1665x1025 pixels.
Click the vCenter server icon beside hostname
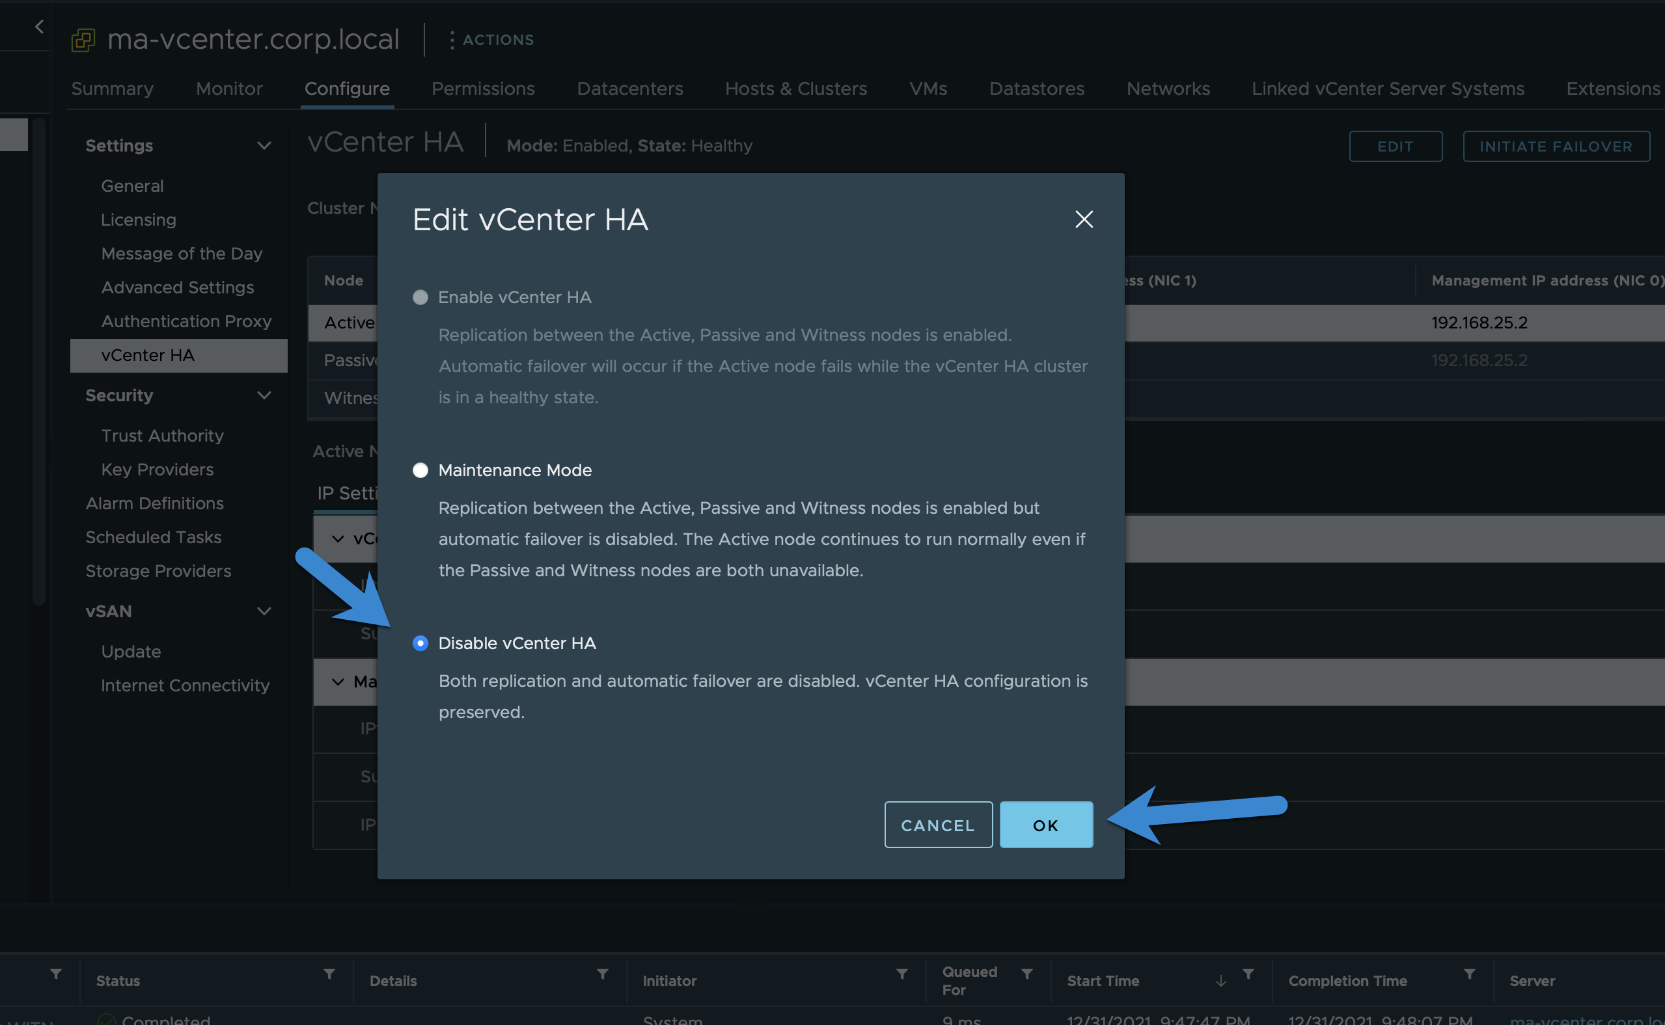point(83,40)
